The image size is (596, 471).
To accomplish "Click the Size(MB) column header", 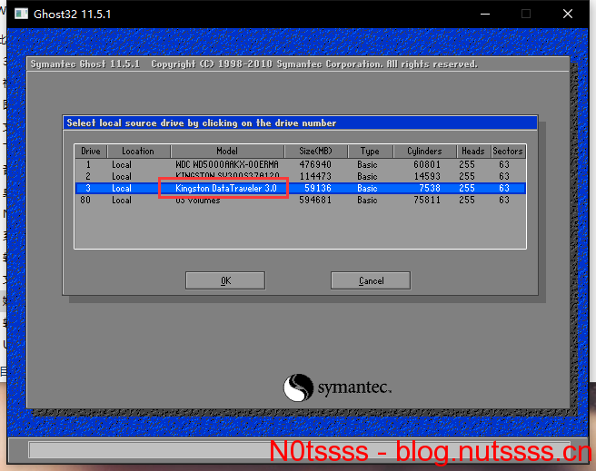I will pyautogui.click(x=316, y=151).
